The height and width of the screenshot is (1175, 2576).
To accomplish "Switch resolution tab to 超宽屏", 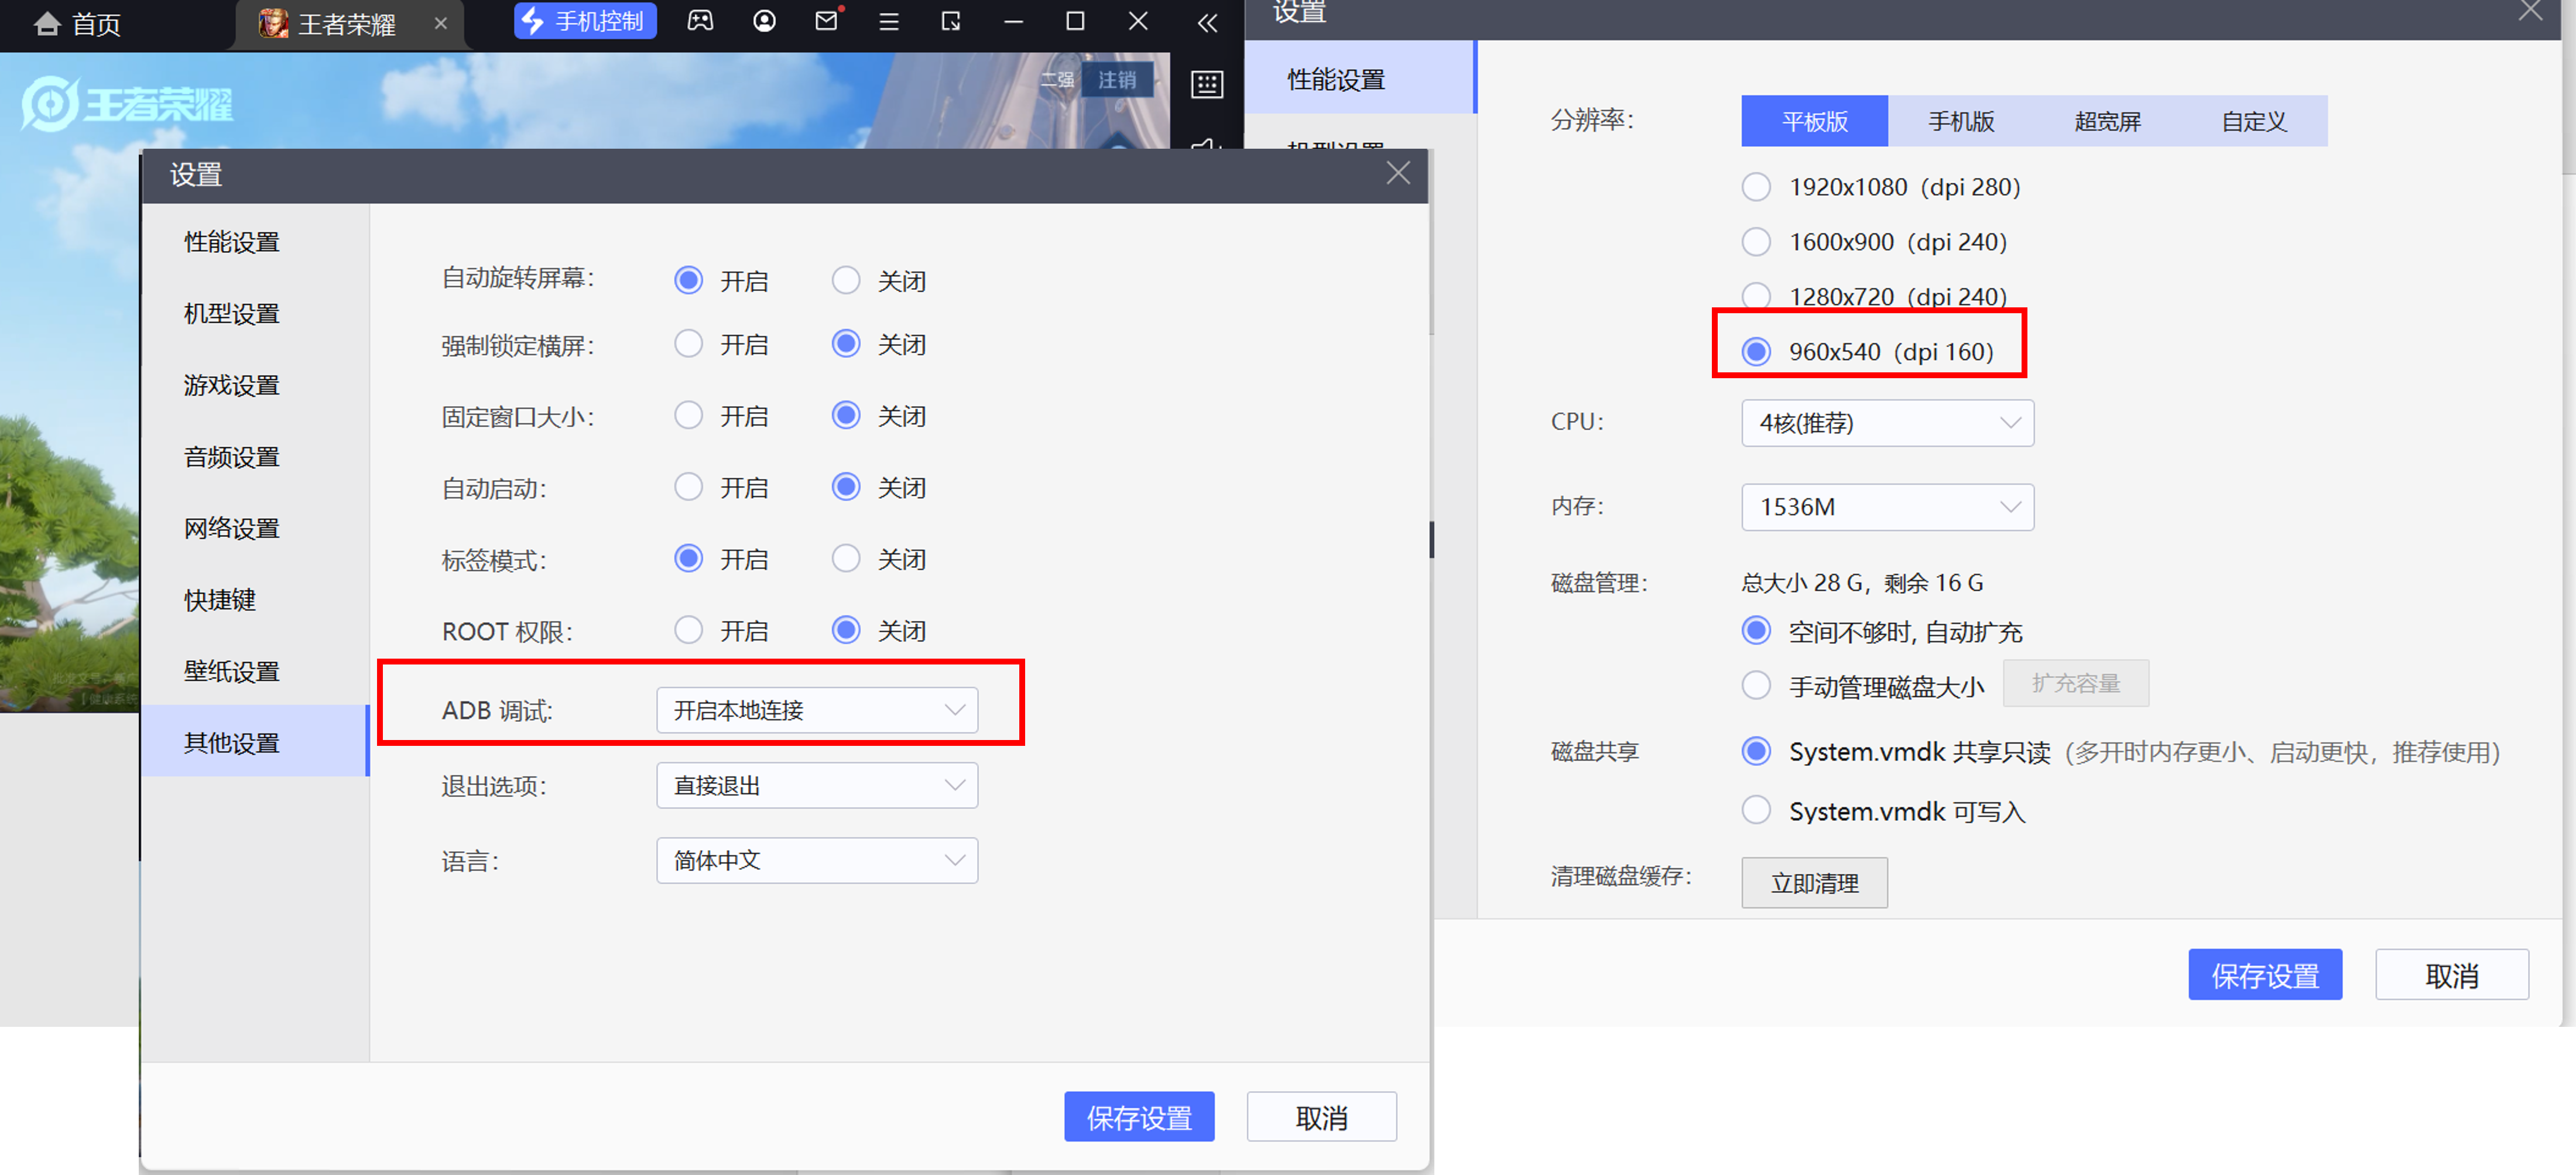I will [x=2108, y=121].
